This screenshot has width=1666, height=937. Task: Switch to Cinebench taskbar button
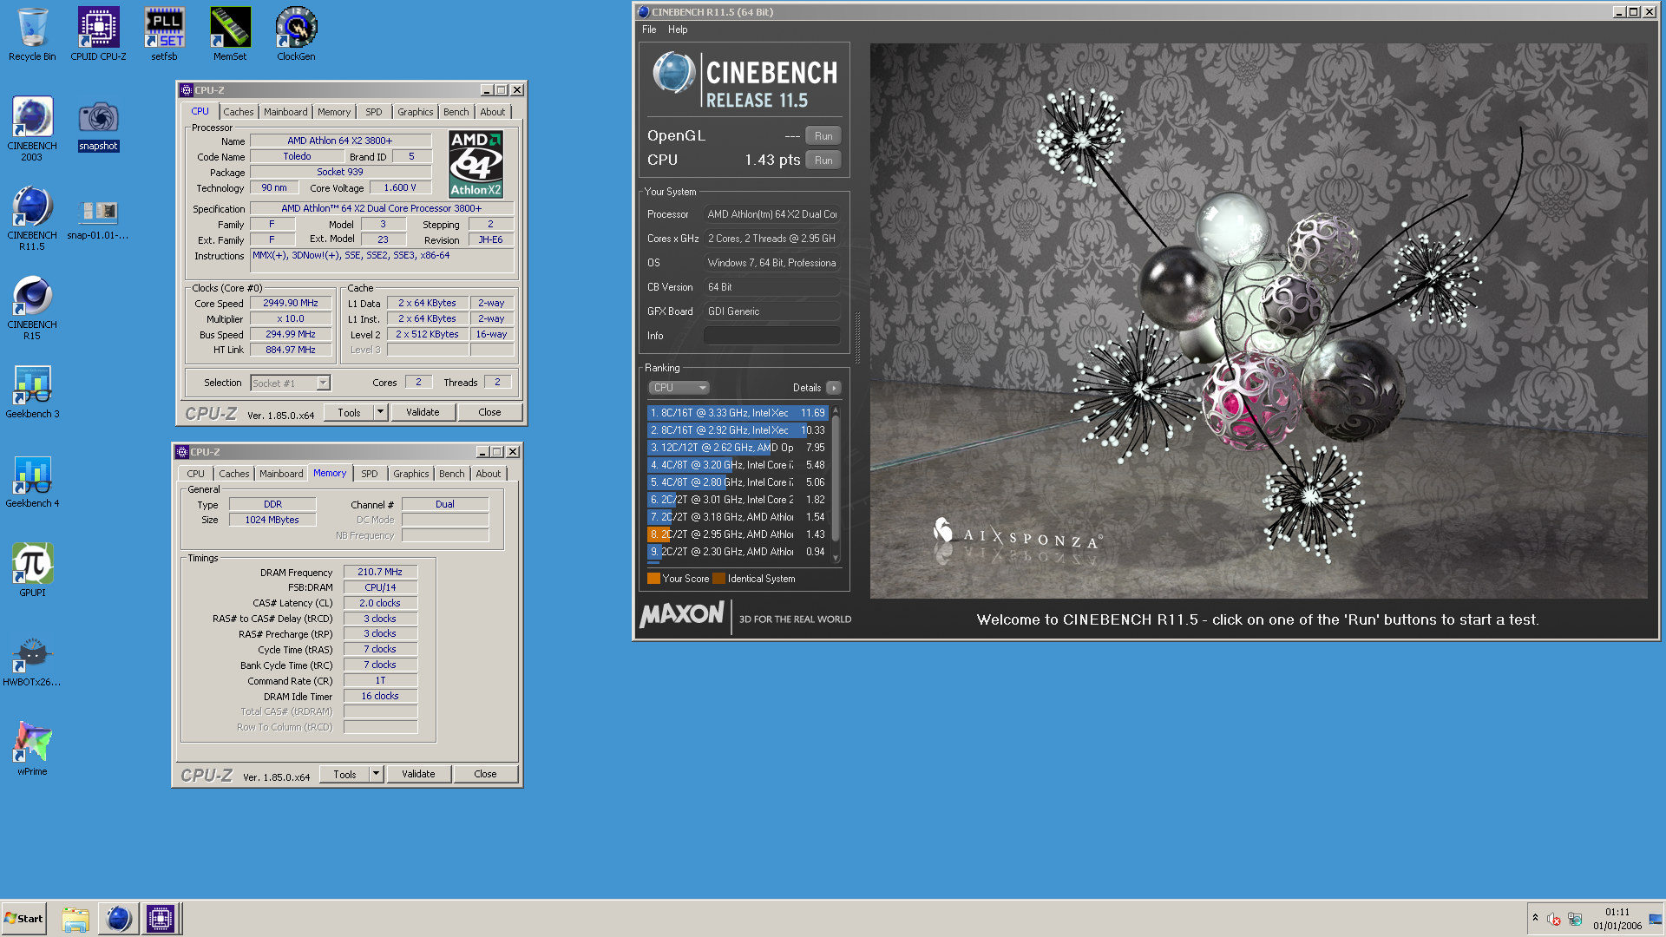(x=118, y=919)
